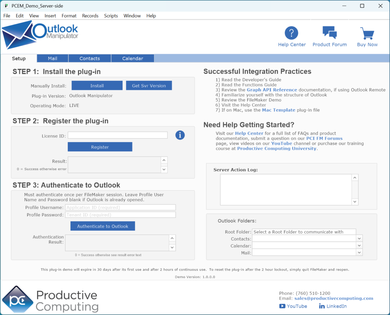Click inside the Authentication Result box
Image resolution: width=390 pixels, height=315 pixels.
pos(117,243)
